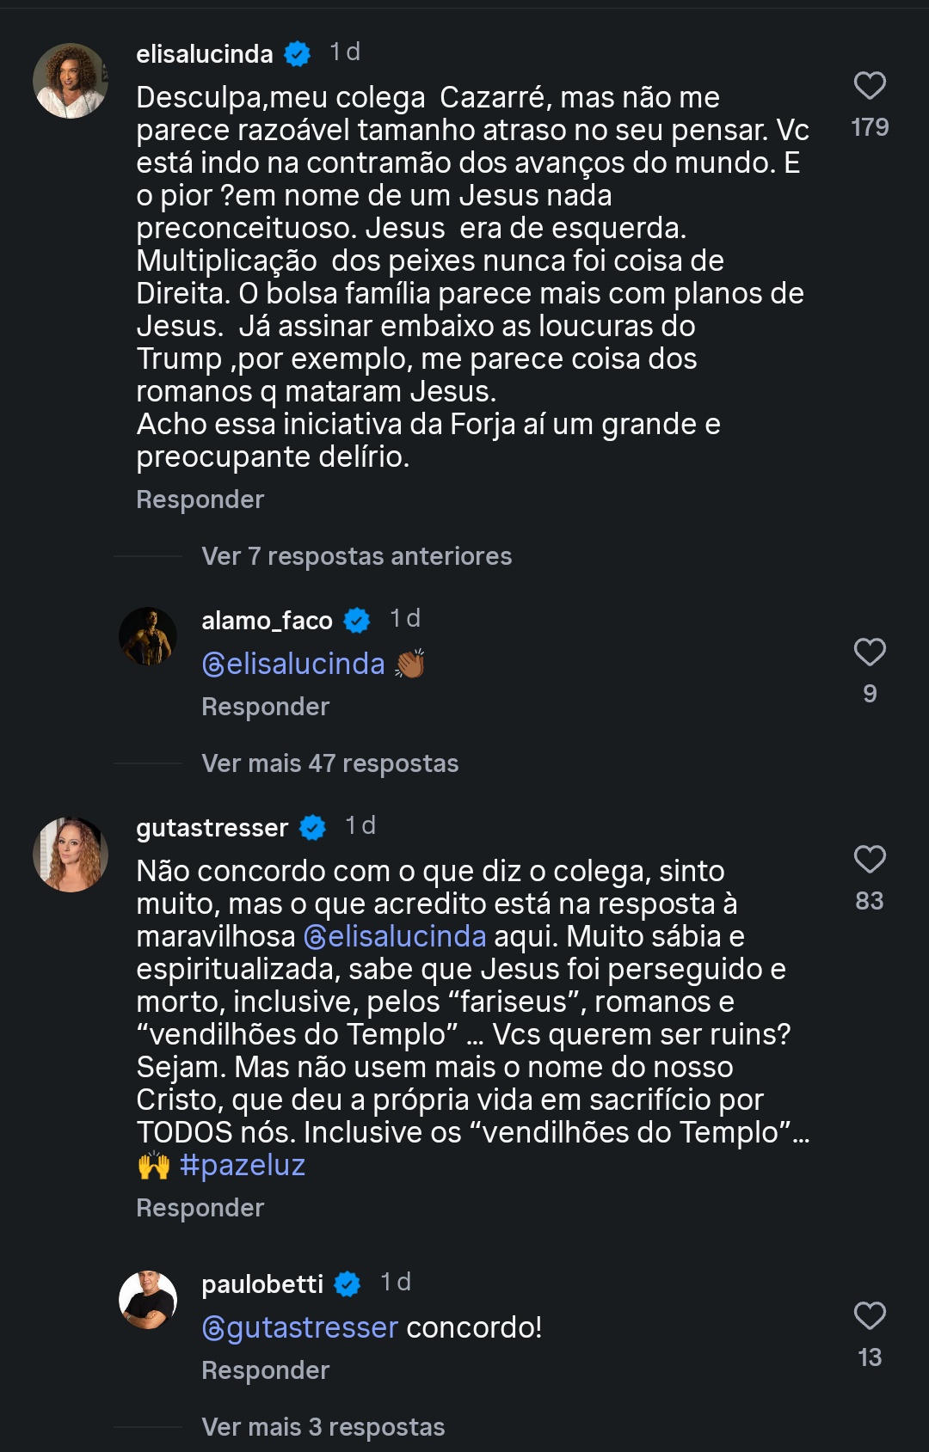This screenshot has height=1452, width=929.
Task: Open the #pazeluz hashtag
Action: [x=243, y=1166]
